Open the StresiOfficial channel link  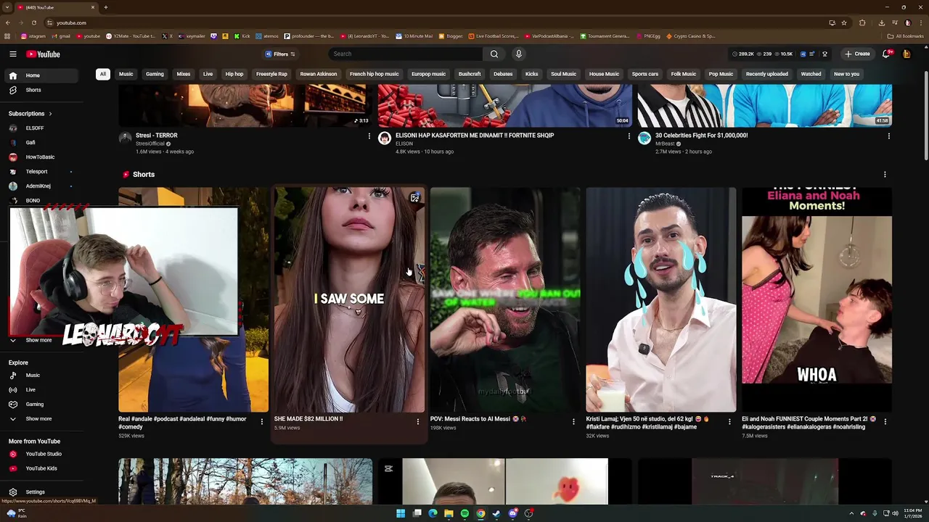click(x=150, y=144)
